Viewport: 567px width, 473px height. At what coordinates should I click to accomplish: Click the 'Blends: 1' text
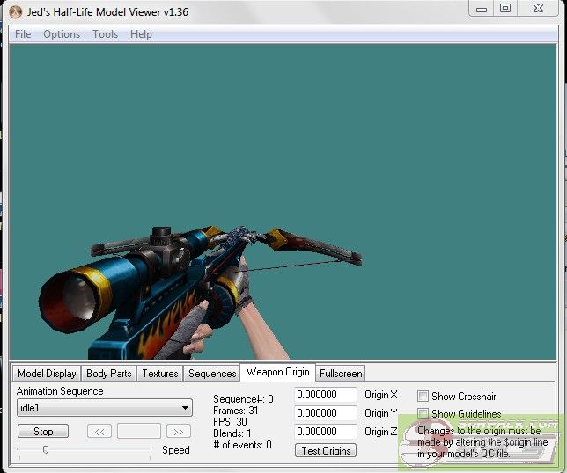click(232, 433)
